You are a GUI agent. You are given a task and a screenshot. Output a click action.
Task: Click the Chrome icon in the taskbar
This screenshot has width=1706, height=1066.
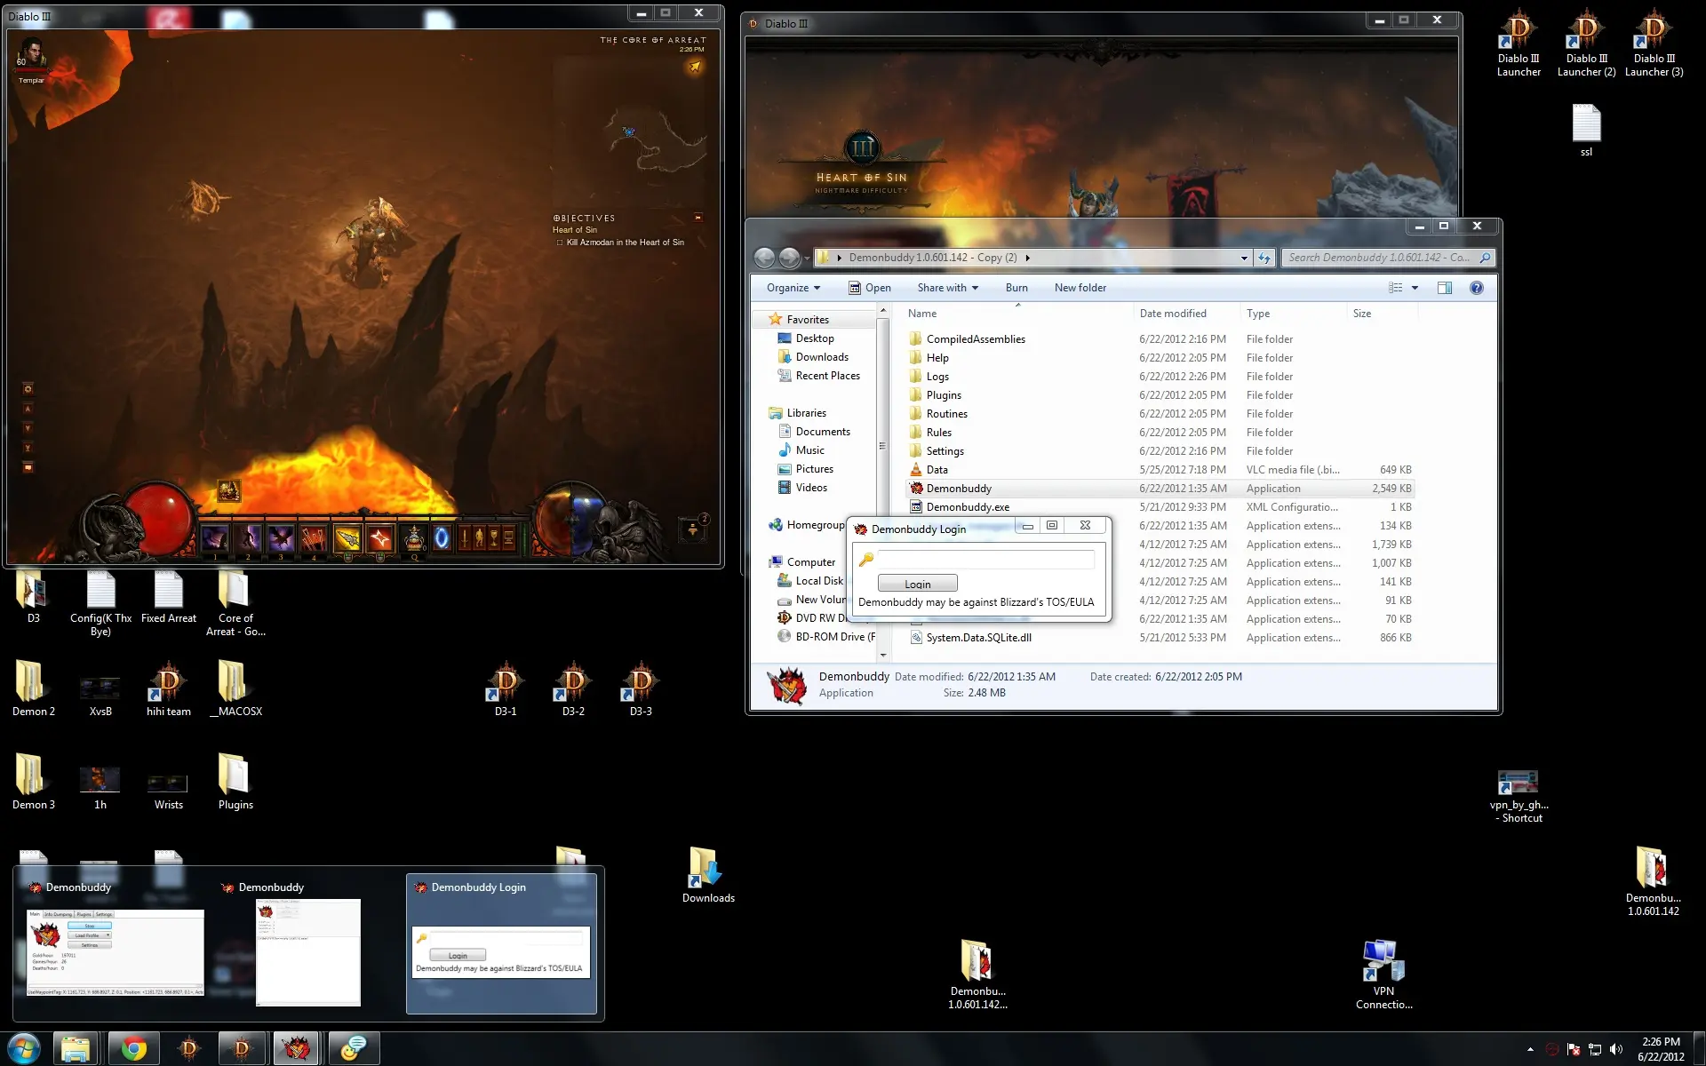click(x=134, y=1049)
